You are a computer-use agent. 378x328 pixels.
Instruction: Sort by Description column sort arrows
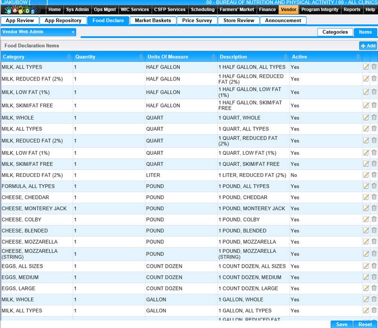(x=286, y=56)
